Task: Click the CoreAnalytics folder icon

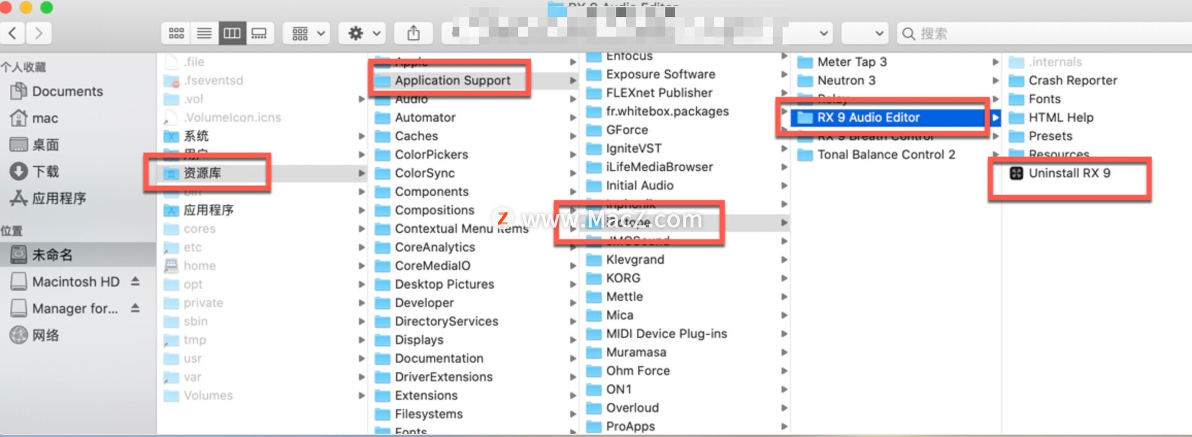Action: pyautogui.click(x=382, y=248)
